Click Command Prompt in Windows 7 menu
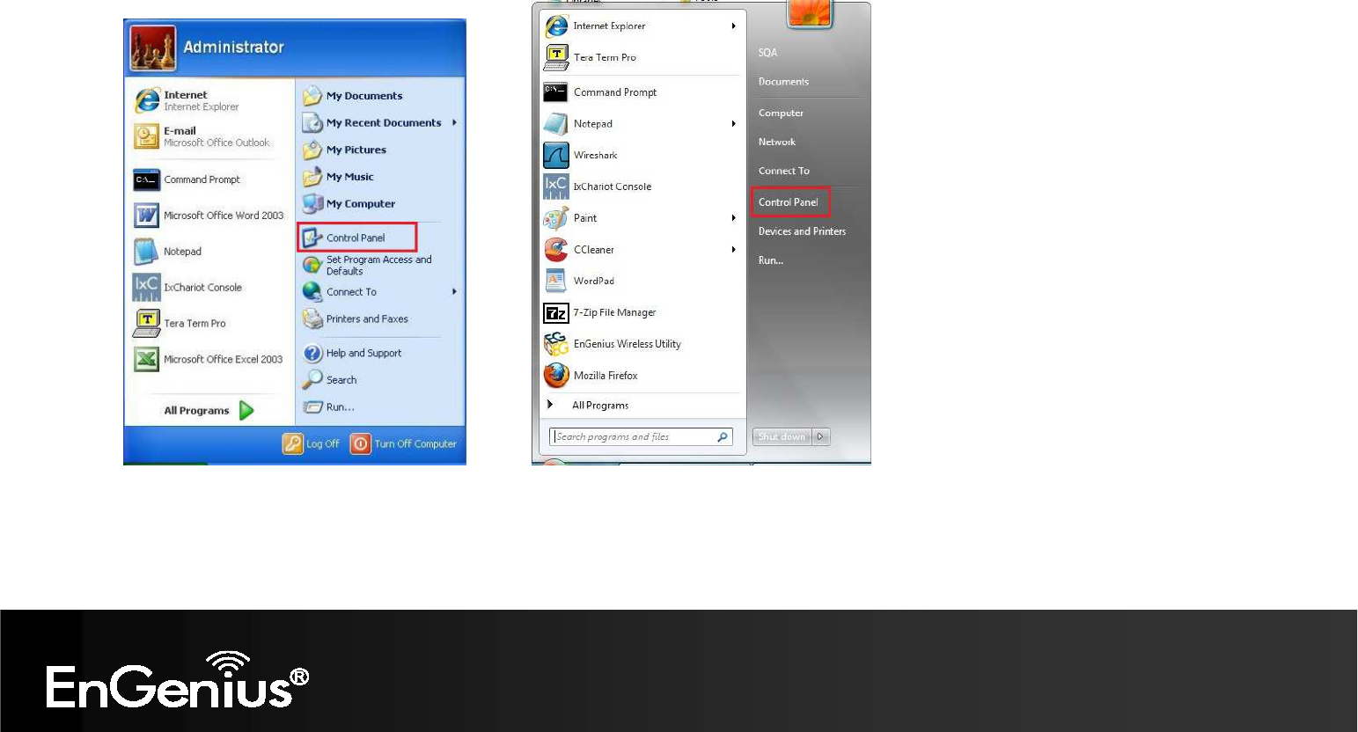The height and width of the screenshot is (732, 1358). [615, 92]
